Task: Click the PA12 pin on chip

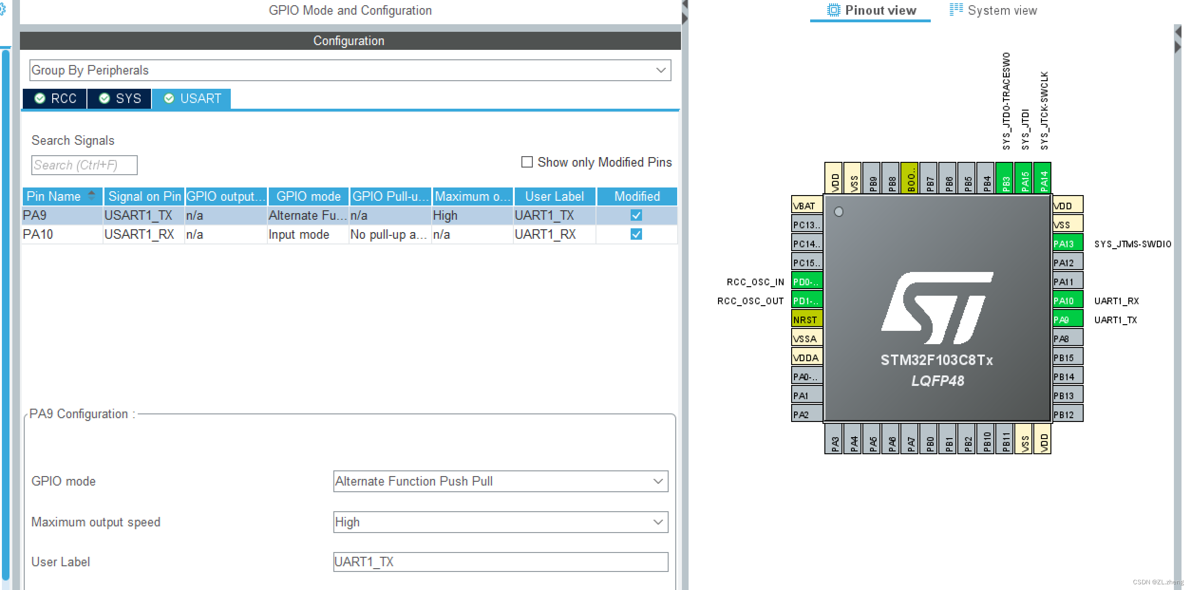Action: point(1068,262)
